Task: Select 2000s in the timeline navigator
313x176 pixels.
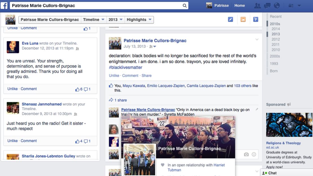Action: tap(275, 56)
